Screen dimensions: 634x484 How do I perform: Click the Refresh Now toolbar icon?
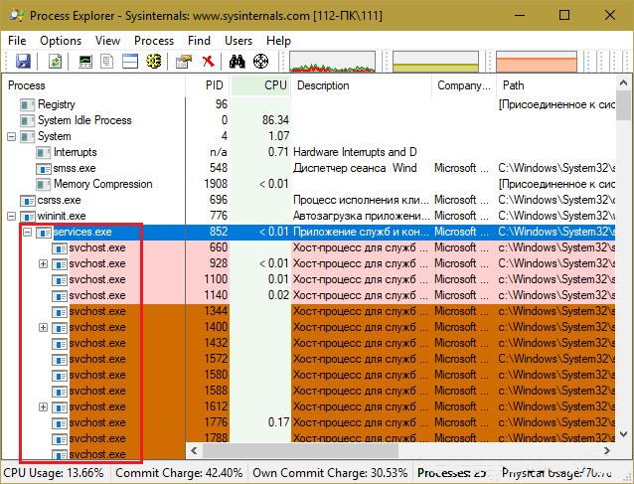click(55, 62)
